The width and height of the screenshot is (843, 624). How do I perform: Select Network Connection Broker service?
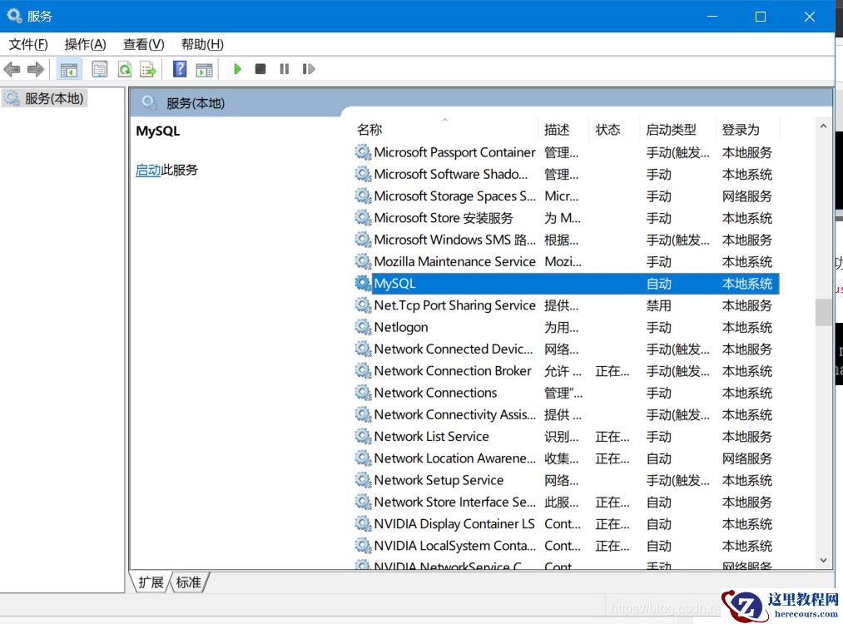tap(566, 371)
